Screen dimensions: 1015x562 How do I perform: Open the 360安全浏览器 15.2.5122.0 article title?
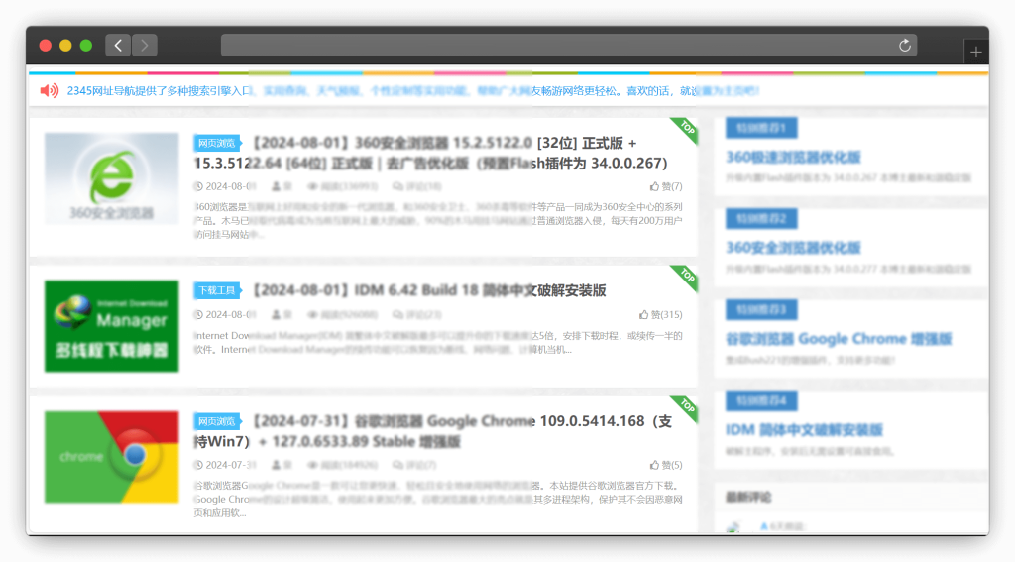pos(432,153)
